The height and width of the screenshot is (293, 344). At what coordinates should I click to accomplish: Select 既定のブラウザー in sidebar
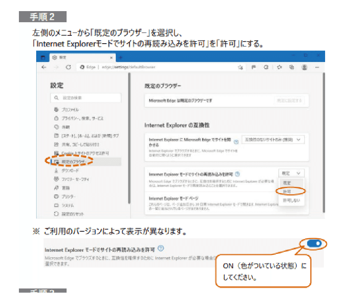86,162
